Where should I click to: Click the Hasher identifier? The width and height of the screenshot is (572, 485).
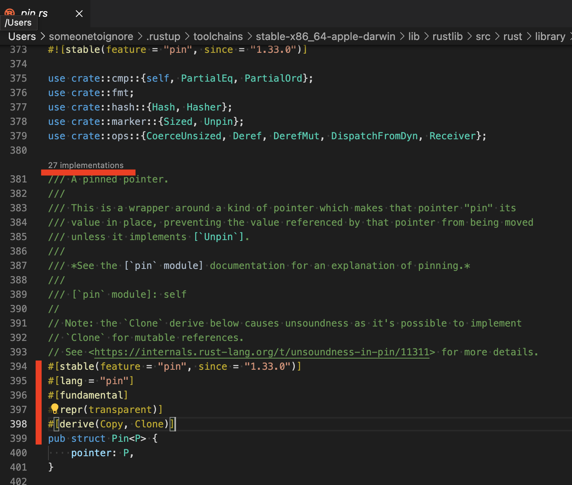click(204, 107)
